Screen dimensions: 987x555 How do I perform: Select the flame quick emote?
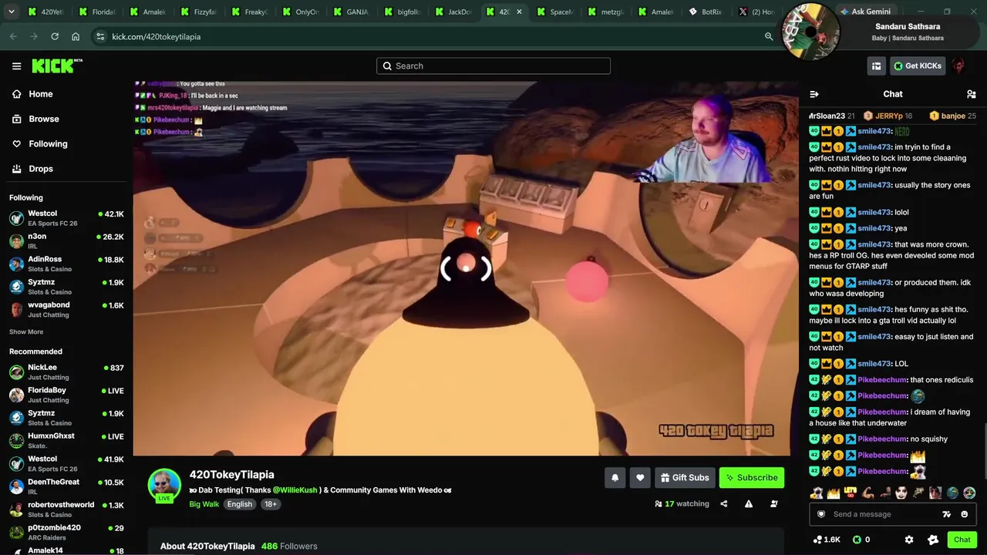834,493
